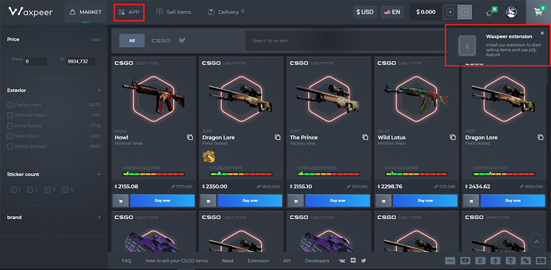Check the Field-Tested exterior filter
This screenshot has height=270, width=551.
tap(10, 126)
